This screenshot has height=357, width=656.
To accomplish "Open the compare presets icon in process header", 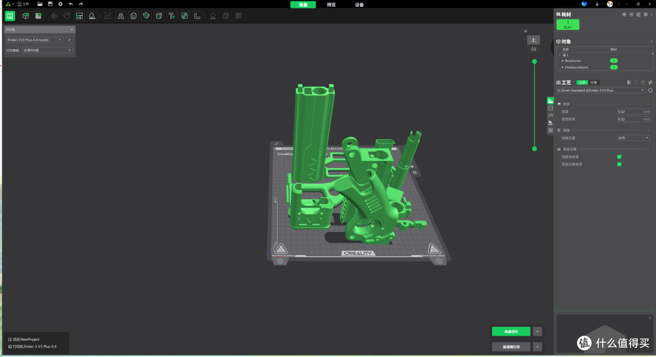I will (x=650, y=83).
